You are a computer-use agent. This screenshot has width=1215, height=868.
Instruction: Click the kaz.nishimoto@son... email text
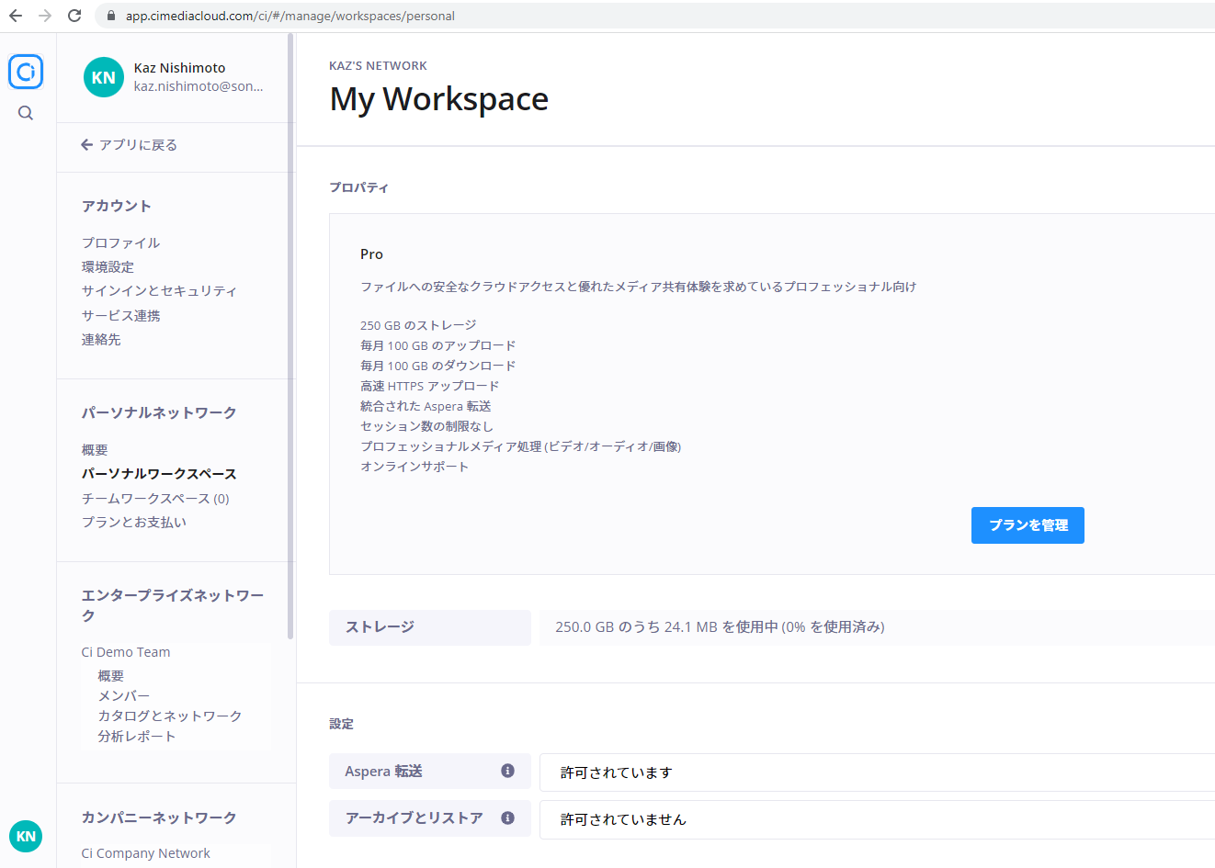click(199, 86)
